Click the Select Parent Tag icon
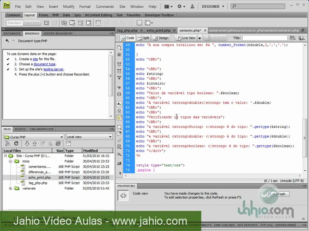The height and width of the screenshot is (231, 309). 119,87
